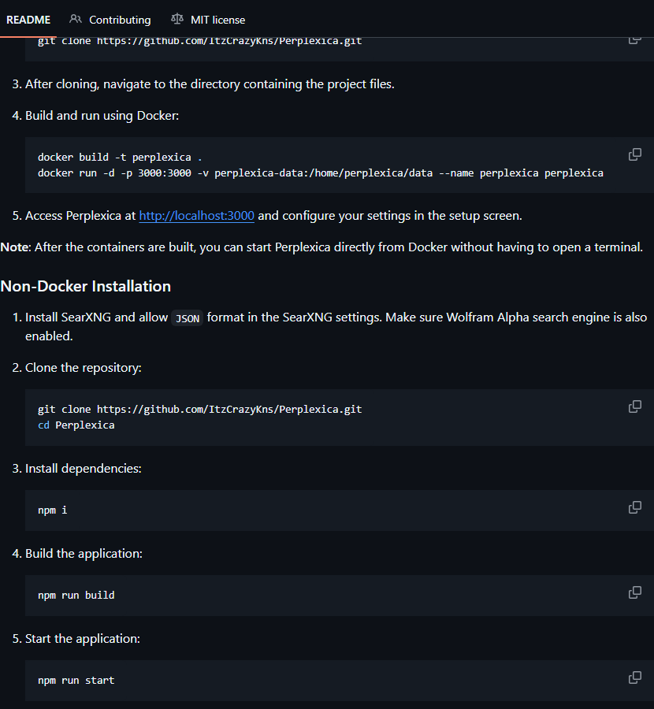Click the 'npm run start' code text
Image resolution: width=654 pixels, height=709 pixels.
tap(76, 680)
